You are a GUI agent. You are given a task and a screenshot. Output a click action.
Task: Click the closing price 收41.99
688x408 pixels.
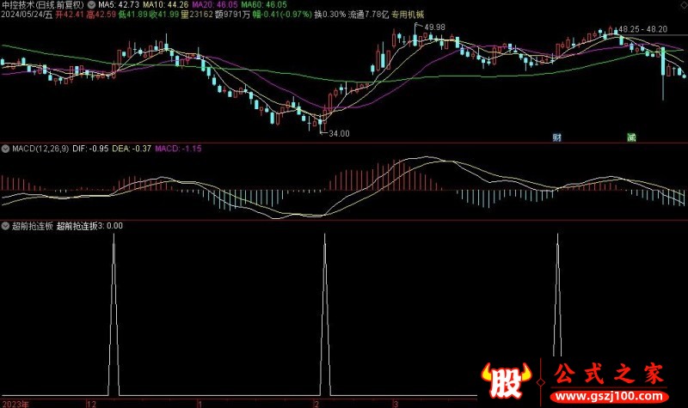click(x=164, y=15)
